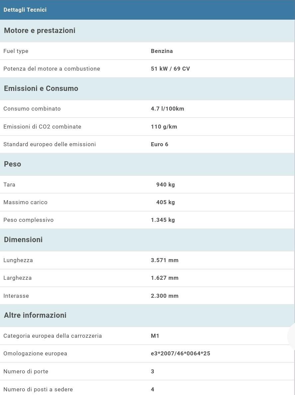The image size is (295, 395).
Task: Select the Consumo combinato row label
Action: coord(32,109)
